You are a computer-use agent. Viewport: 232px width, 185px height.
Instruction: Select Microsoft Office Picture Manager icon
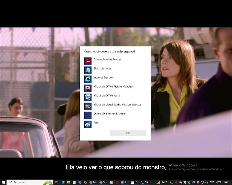88,88
